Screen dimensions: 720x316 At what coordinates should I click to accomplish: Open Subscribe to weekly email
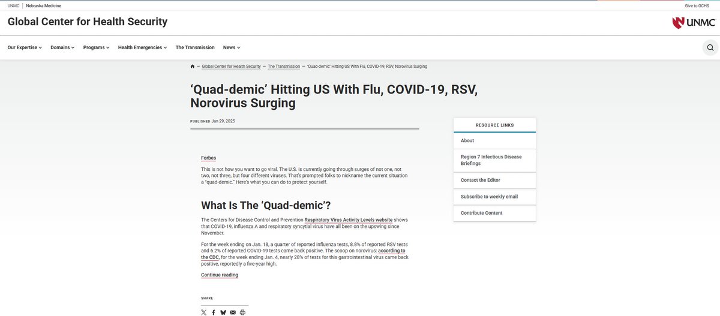(x=494, y=197)
